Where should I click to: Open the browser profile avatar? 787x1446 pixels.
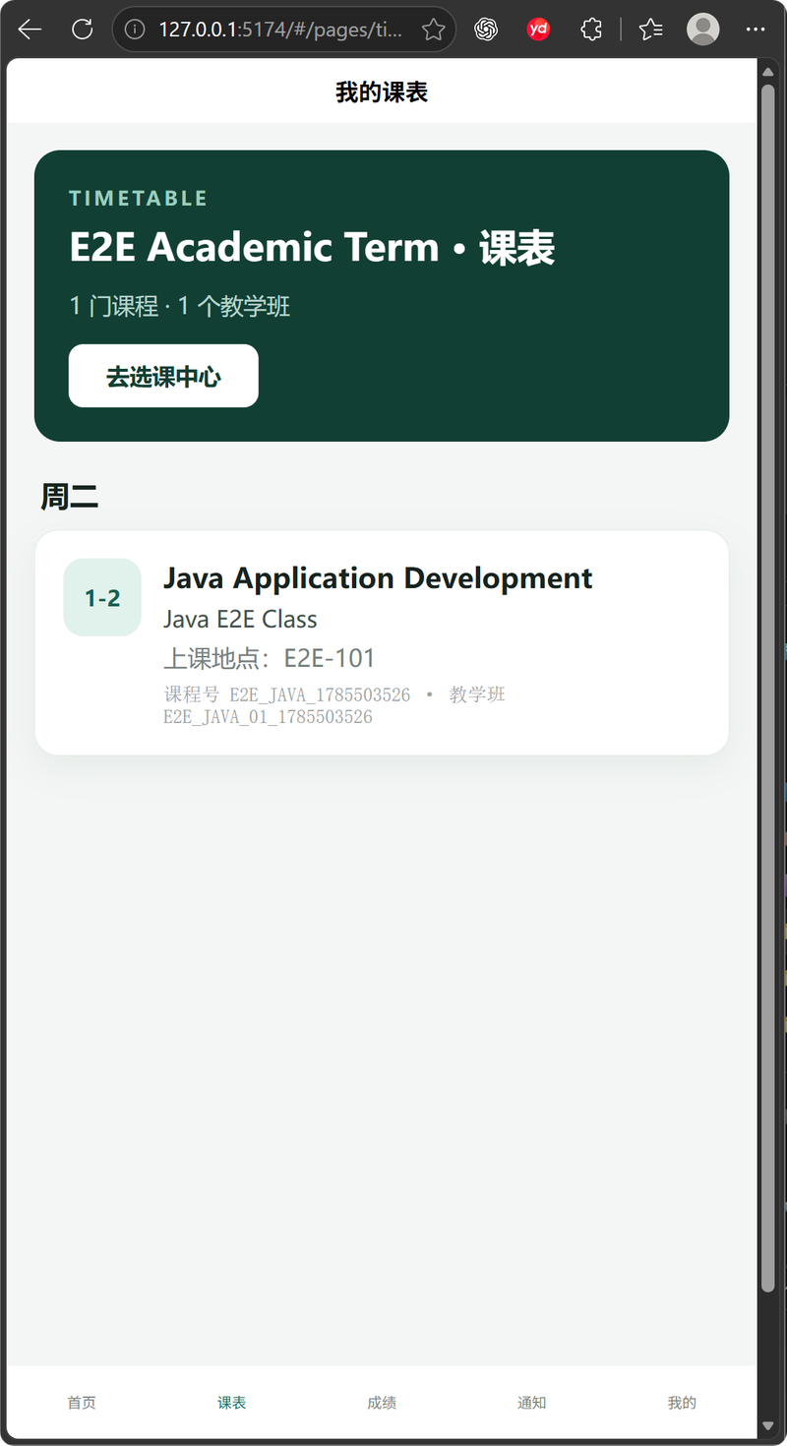pos(702,30)
